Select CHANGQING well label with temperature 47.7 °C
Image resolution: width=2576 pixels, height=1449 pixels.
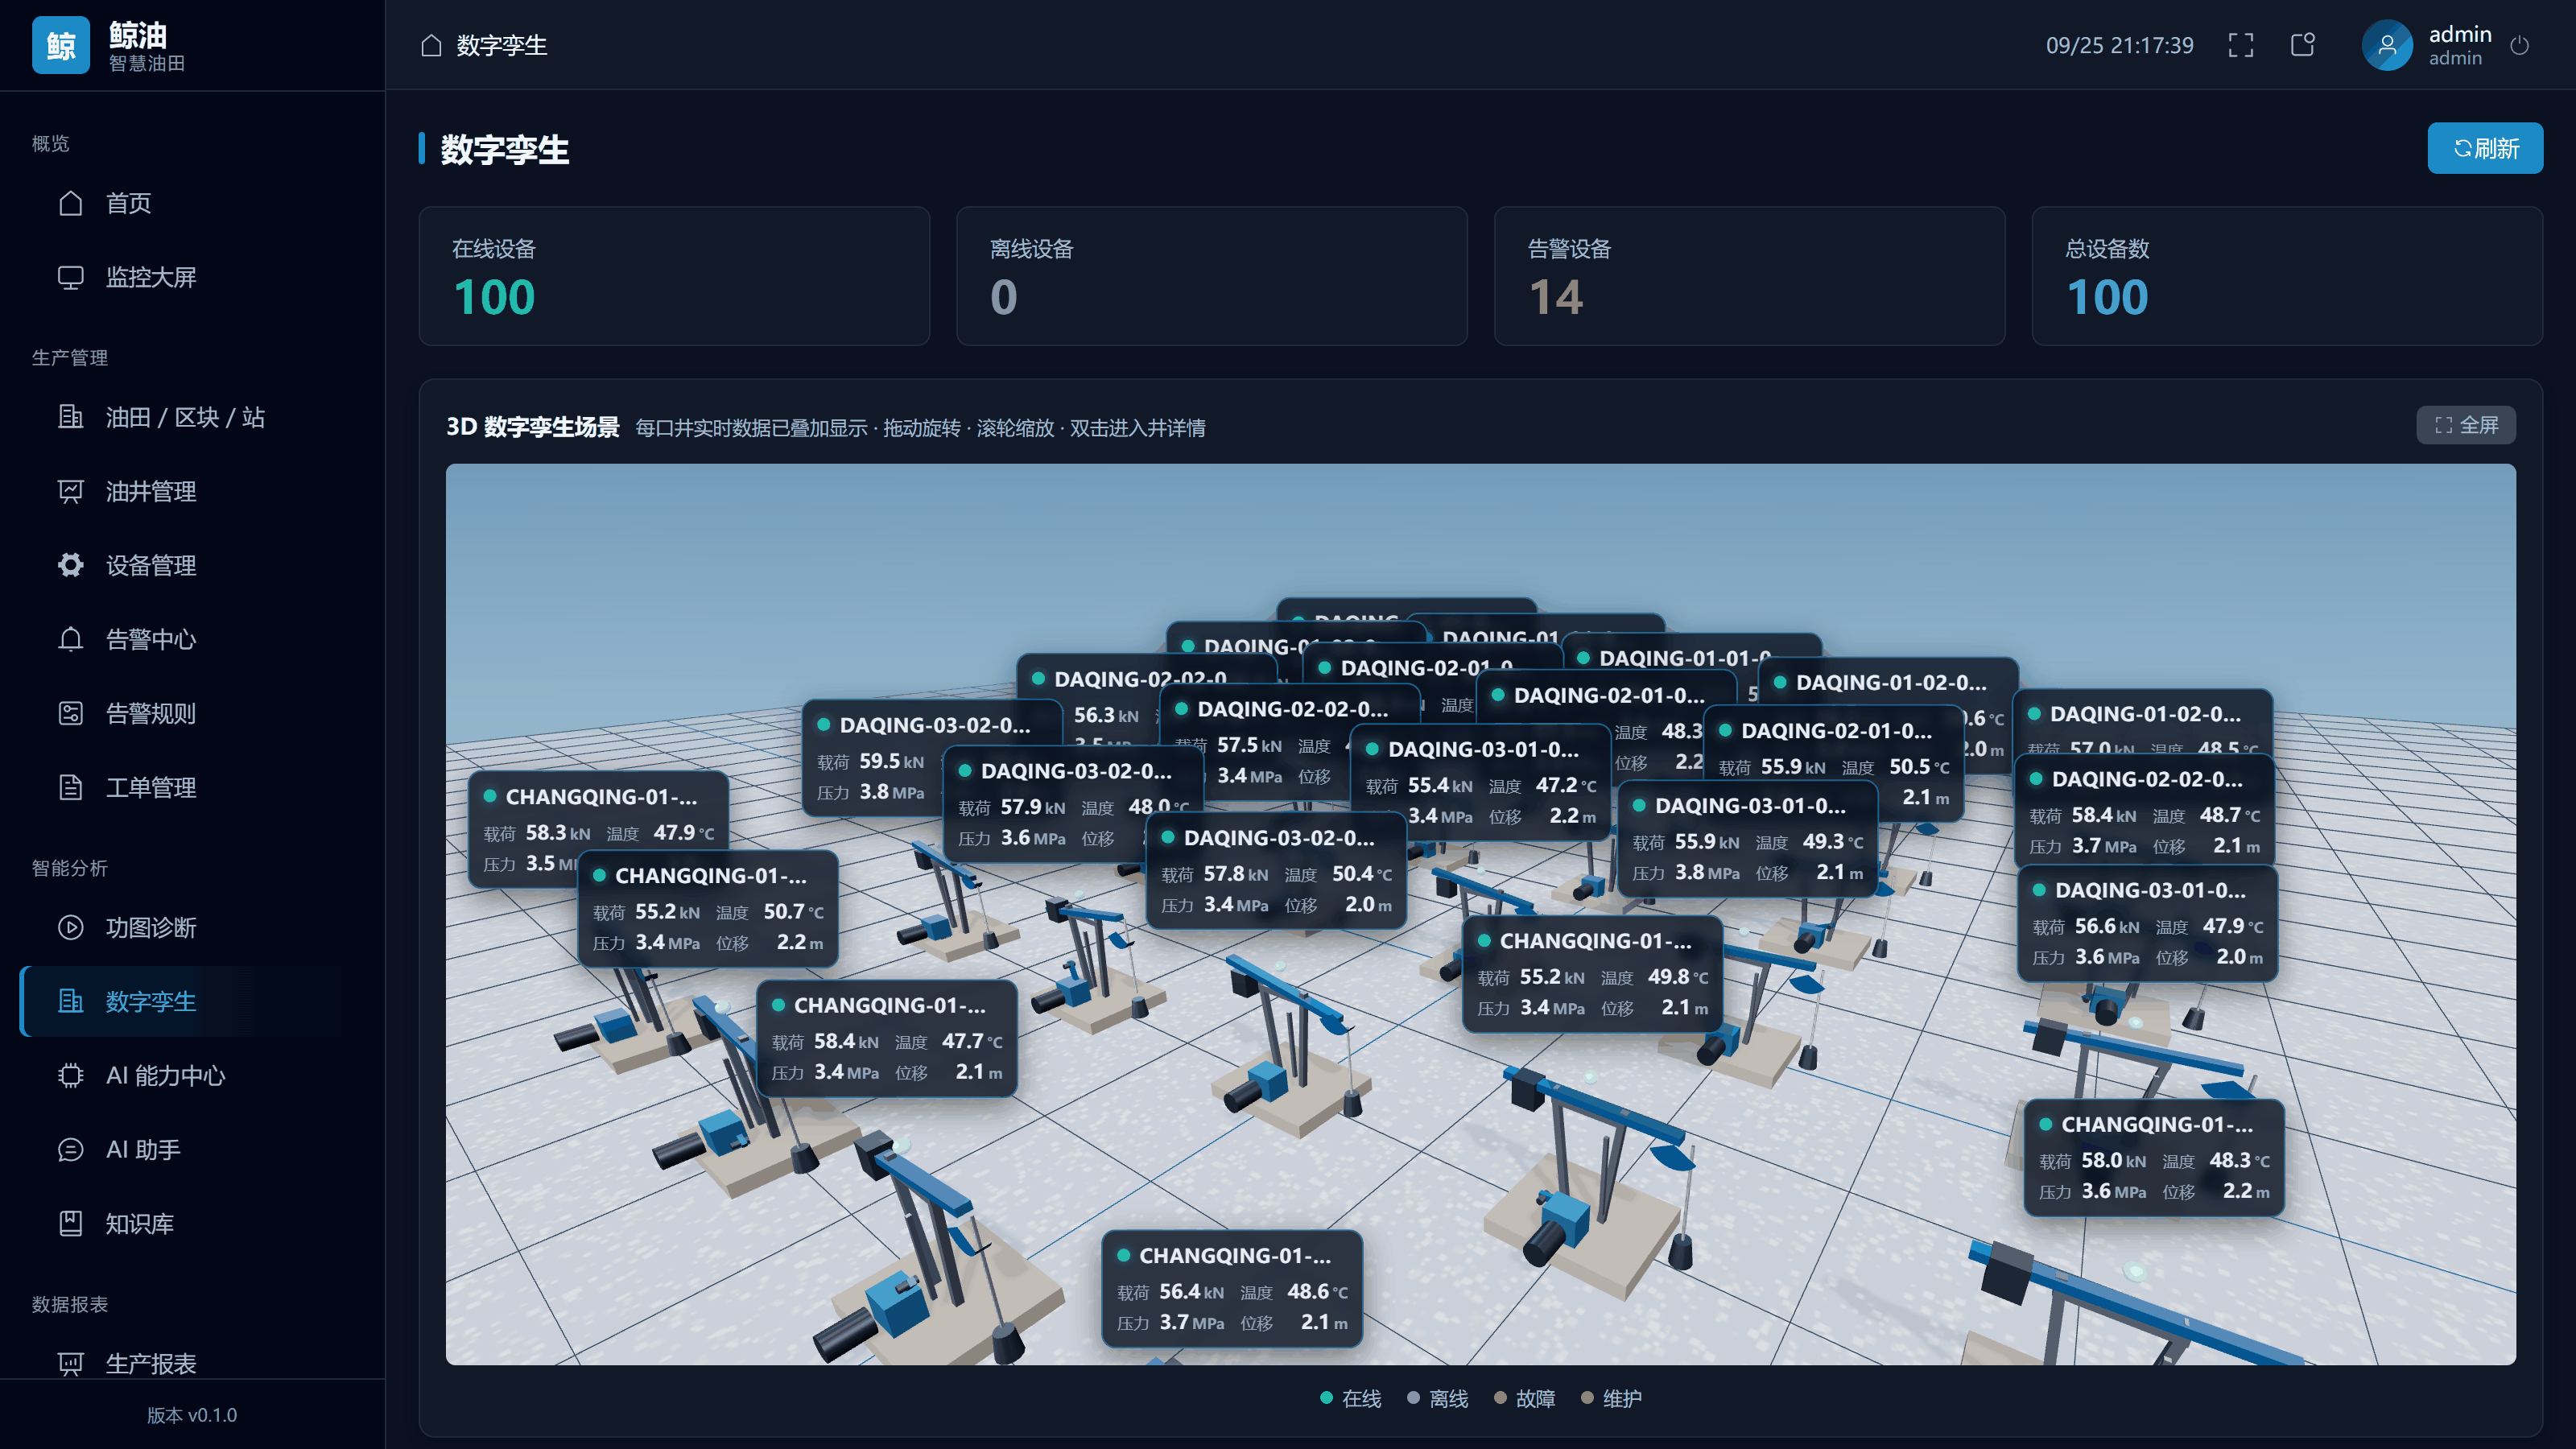[x=887, y=1038]
